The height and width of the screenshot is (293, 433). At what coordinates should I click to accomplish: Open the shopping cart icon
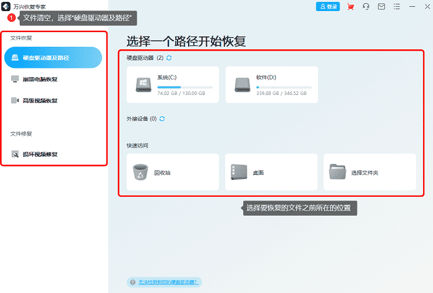click(x=351, y=7)
